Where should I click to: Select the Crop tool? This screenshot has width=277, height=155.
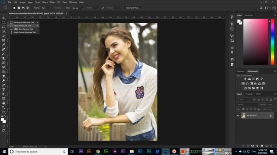[x=3, y=36]
